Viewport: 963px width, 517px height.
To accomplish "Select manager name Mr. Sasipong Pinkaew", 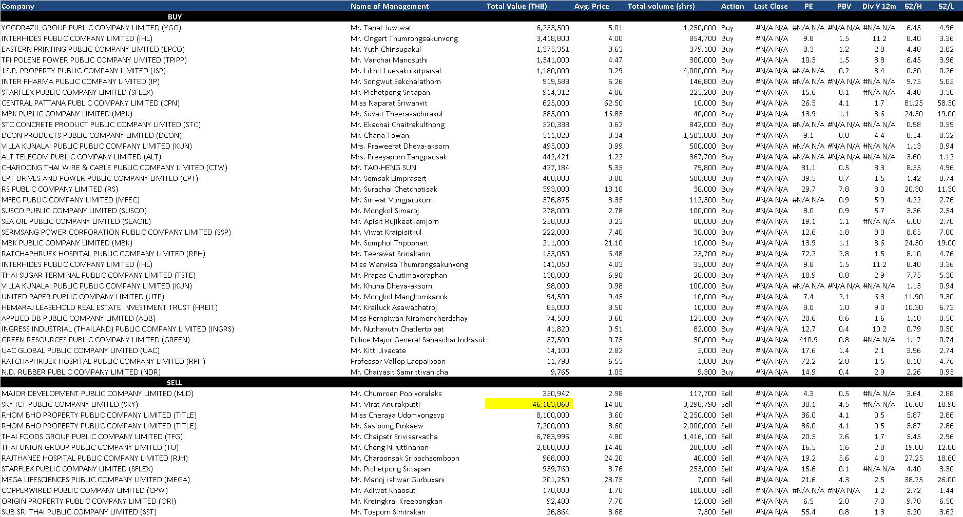I will tap(387, 426).
